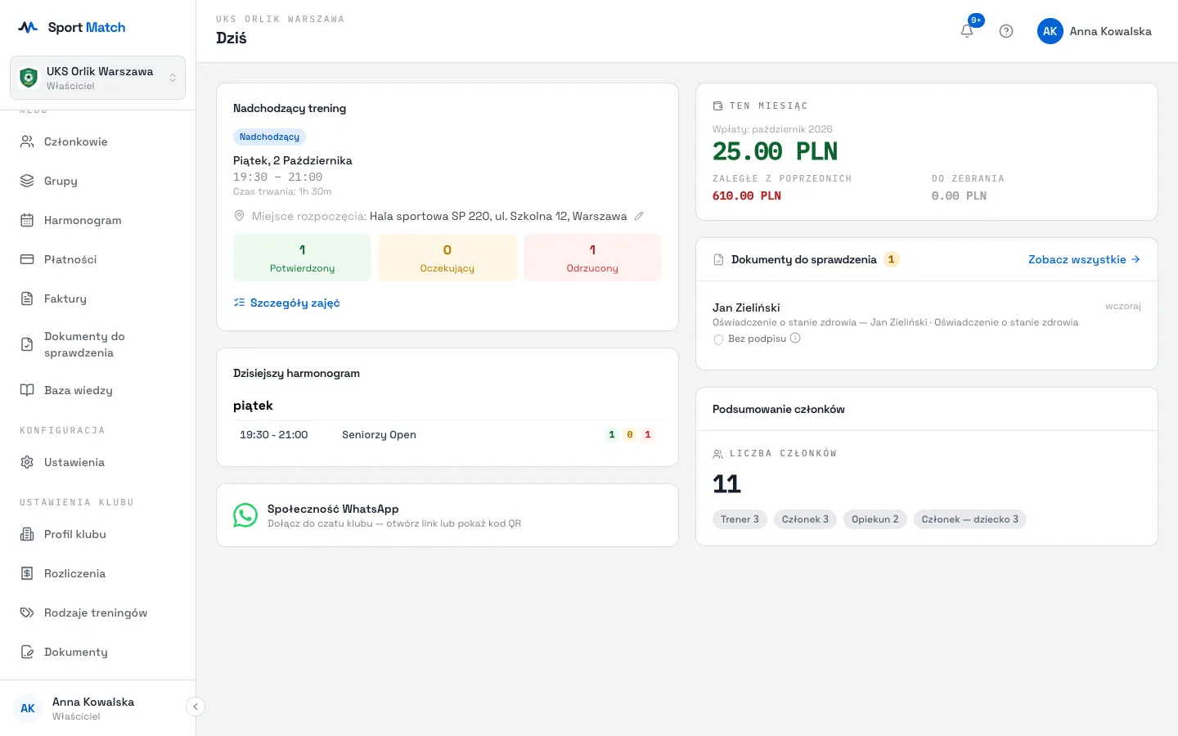The width and height of the screenshot is (1178, 736).
Task: Open the notifications bell icon
Action: point(967,31)
